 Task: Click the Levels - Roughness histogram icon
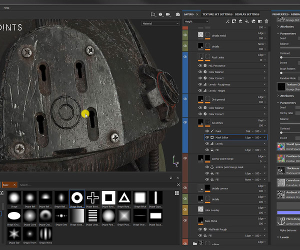[205, 84]
